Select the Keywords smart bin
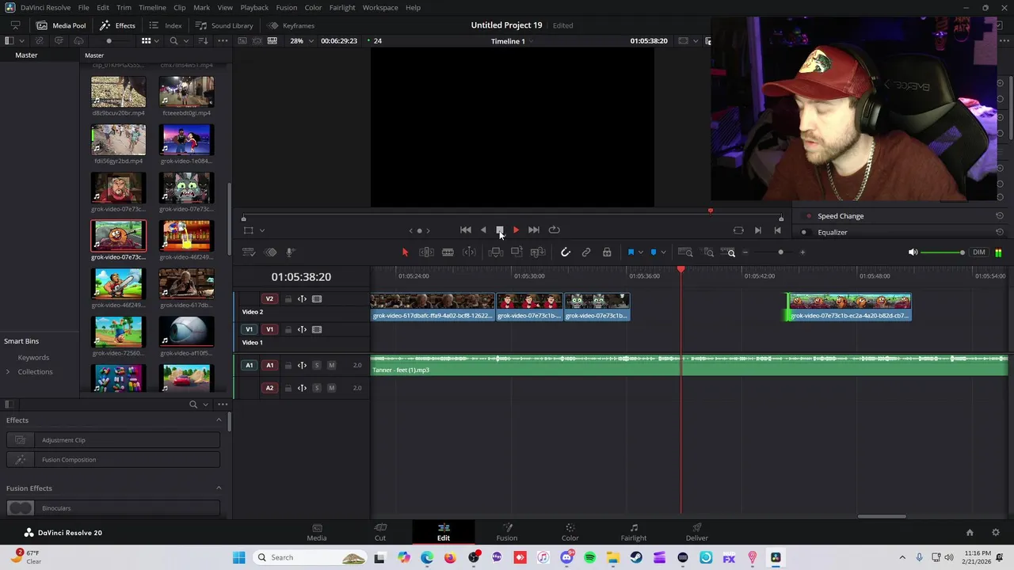The width and height of the screenshot is (1014, 570). click(x=33, y=358)
